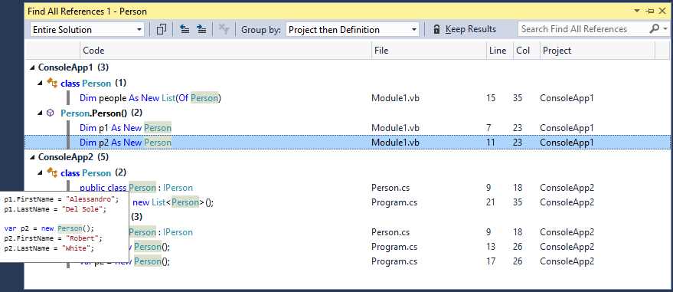
Task: Go to previous location in results
Action: tap(185, 29)
